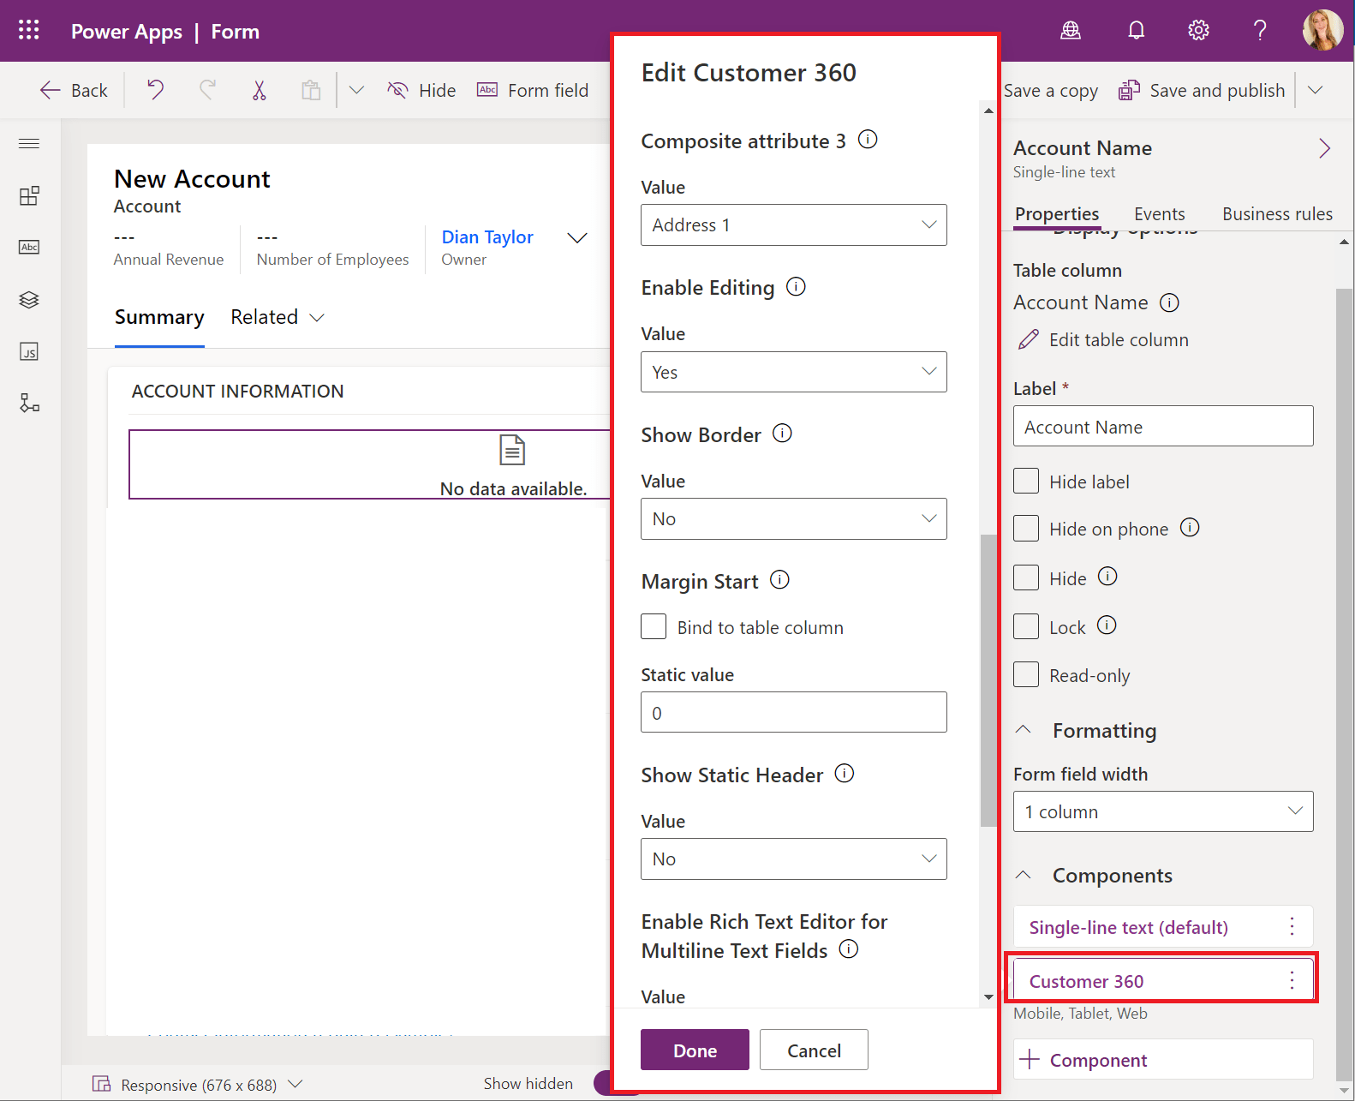Check the Hide label checkbox

[x=1026, y=481]
